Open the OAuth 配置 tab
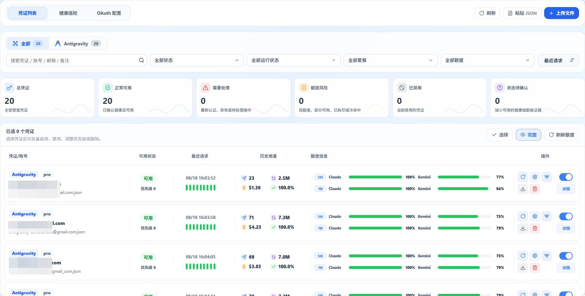This screenshot has height=296, width=585. (x=109, y=13)
